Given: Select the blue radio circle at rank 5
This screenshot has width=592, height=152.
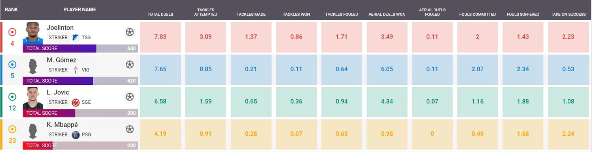Looking at the screenshot, I should (x=12, y=64).
